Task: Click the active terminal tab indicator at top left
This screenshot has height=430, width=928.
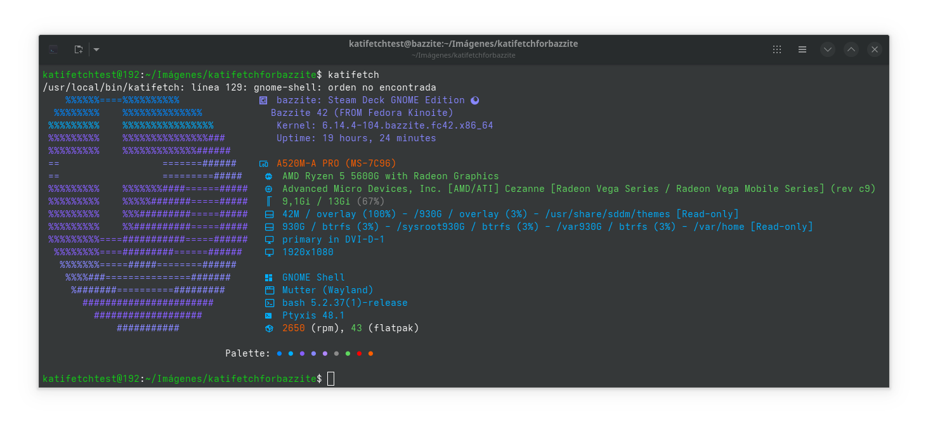Action: pyautogui.click(x=53, y=49)
